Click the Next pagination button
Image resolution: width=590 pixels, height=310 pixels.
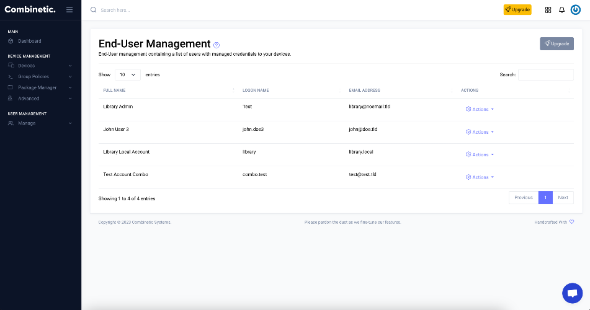click(563, 198)
